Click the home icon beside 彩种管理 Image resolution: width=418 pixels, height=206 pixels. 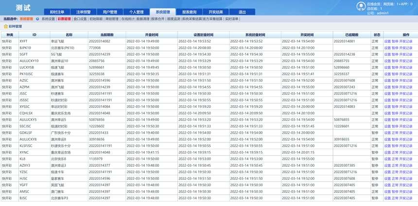click(x=5, y=27)
